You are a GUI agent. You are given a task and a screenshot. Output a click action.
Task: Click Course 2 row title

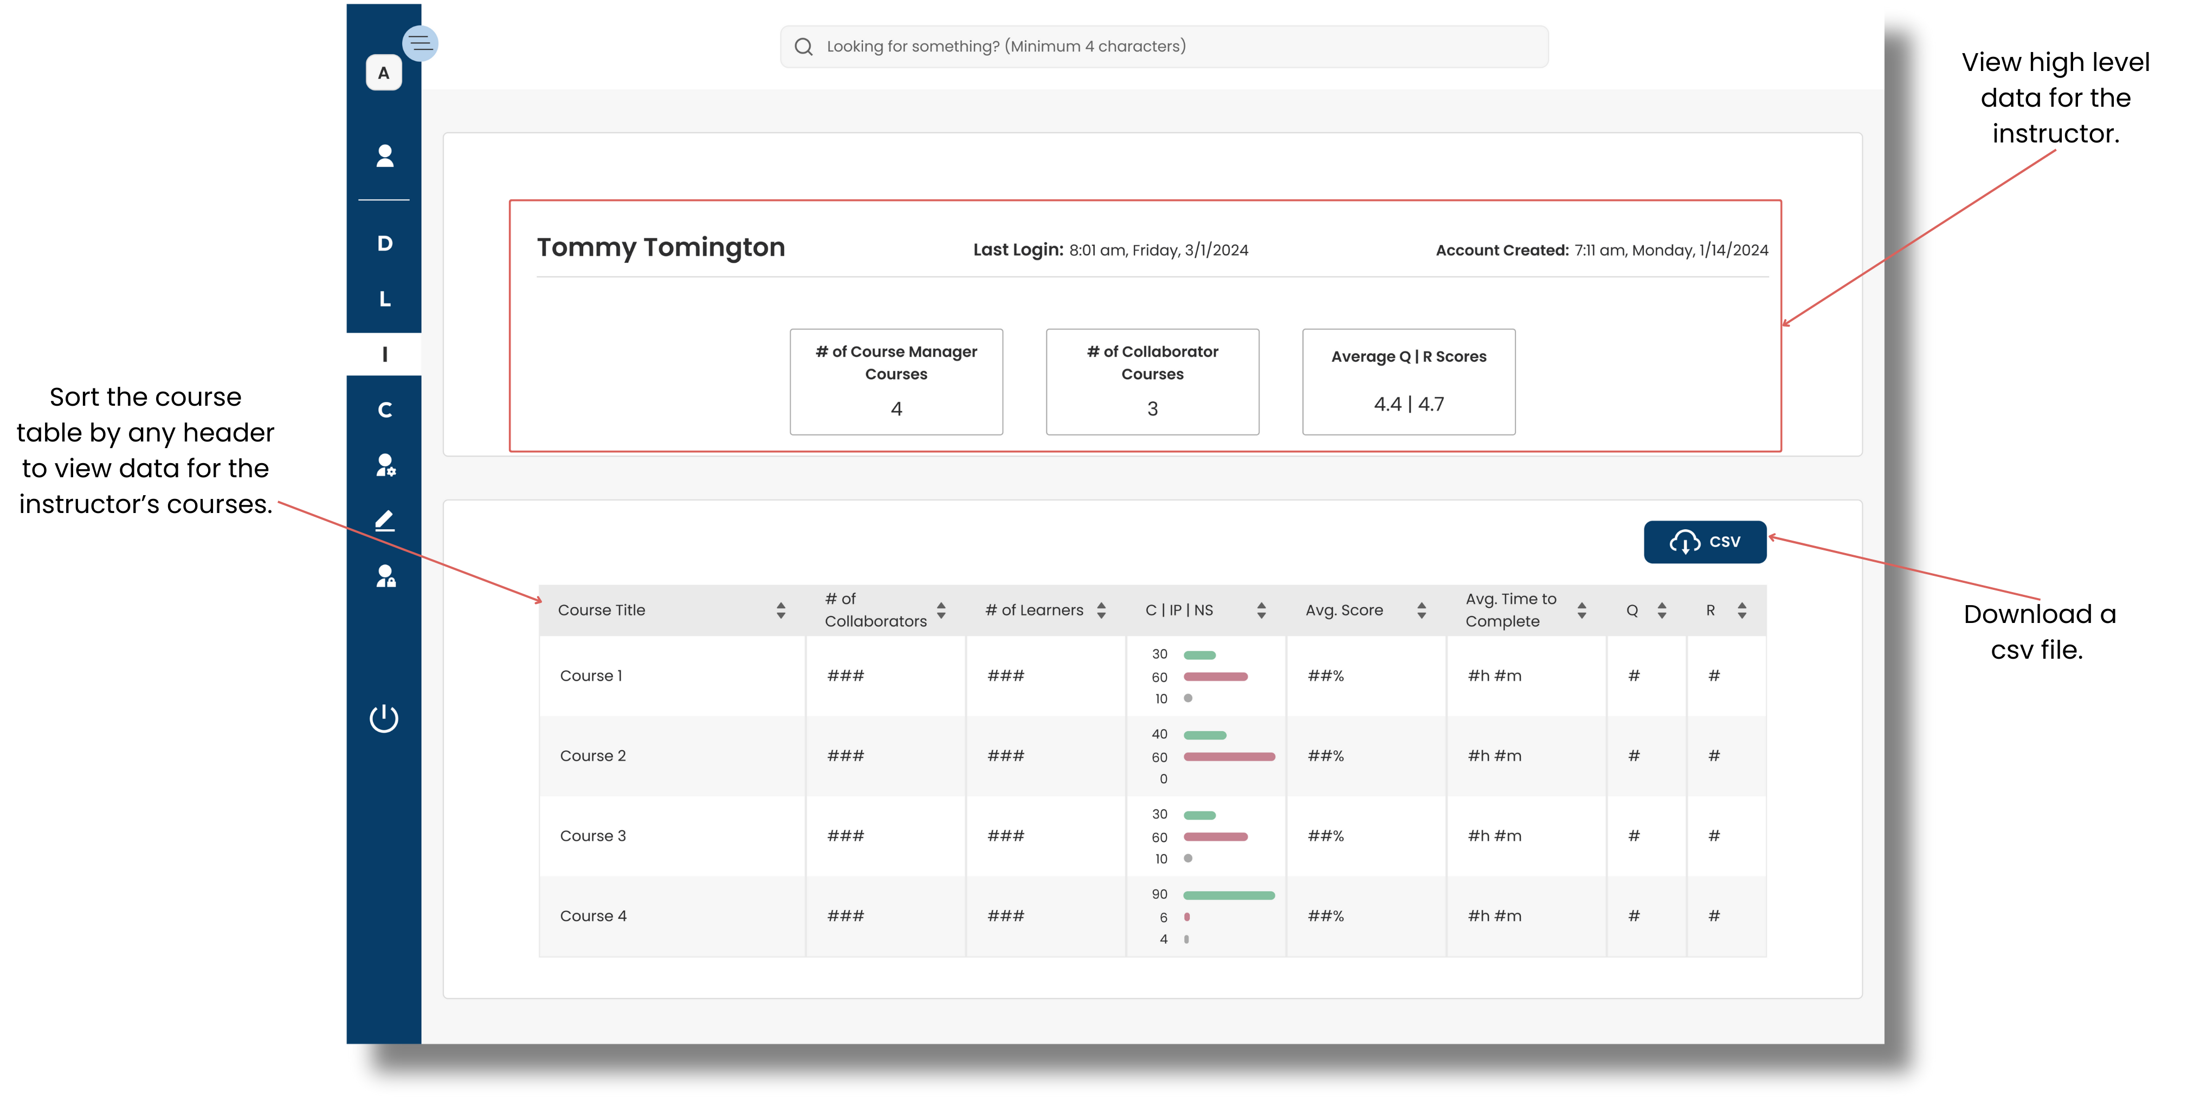pos(593,756)
